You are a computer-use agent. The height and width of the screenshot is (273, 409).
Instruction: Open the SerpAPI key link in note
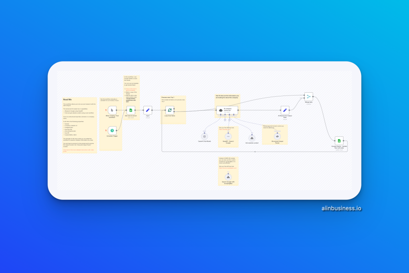[225, 130]
